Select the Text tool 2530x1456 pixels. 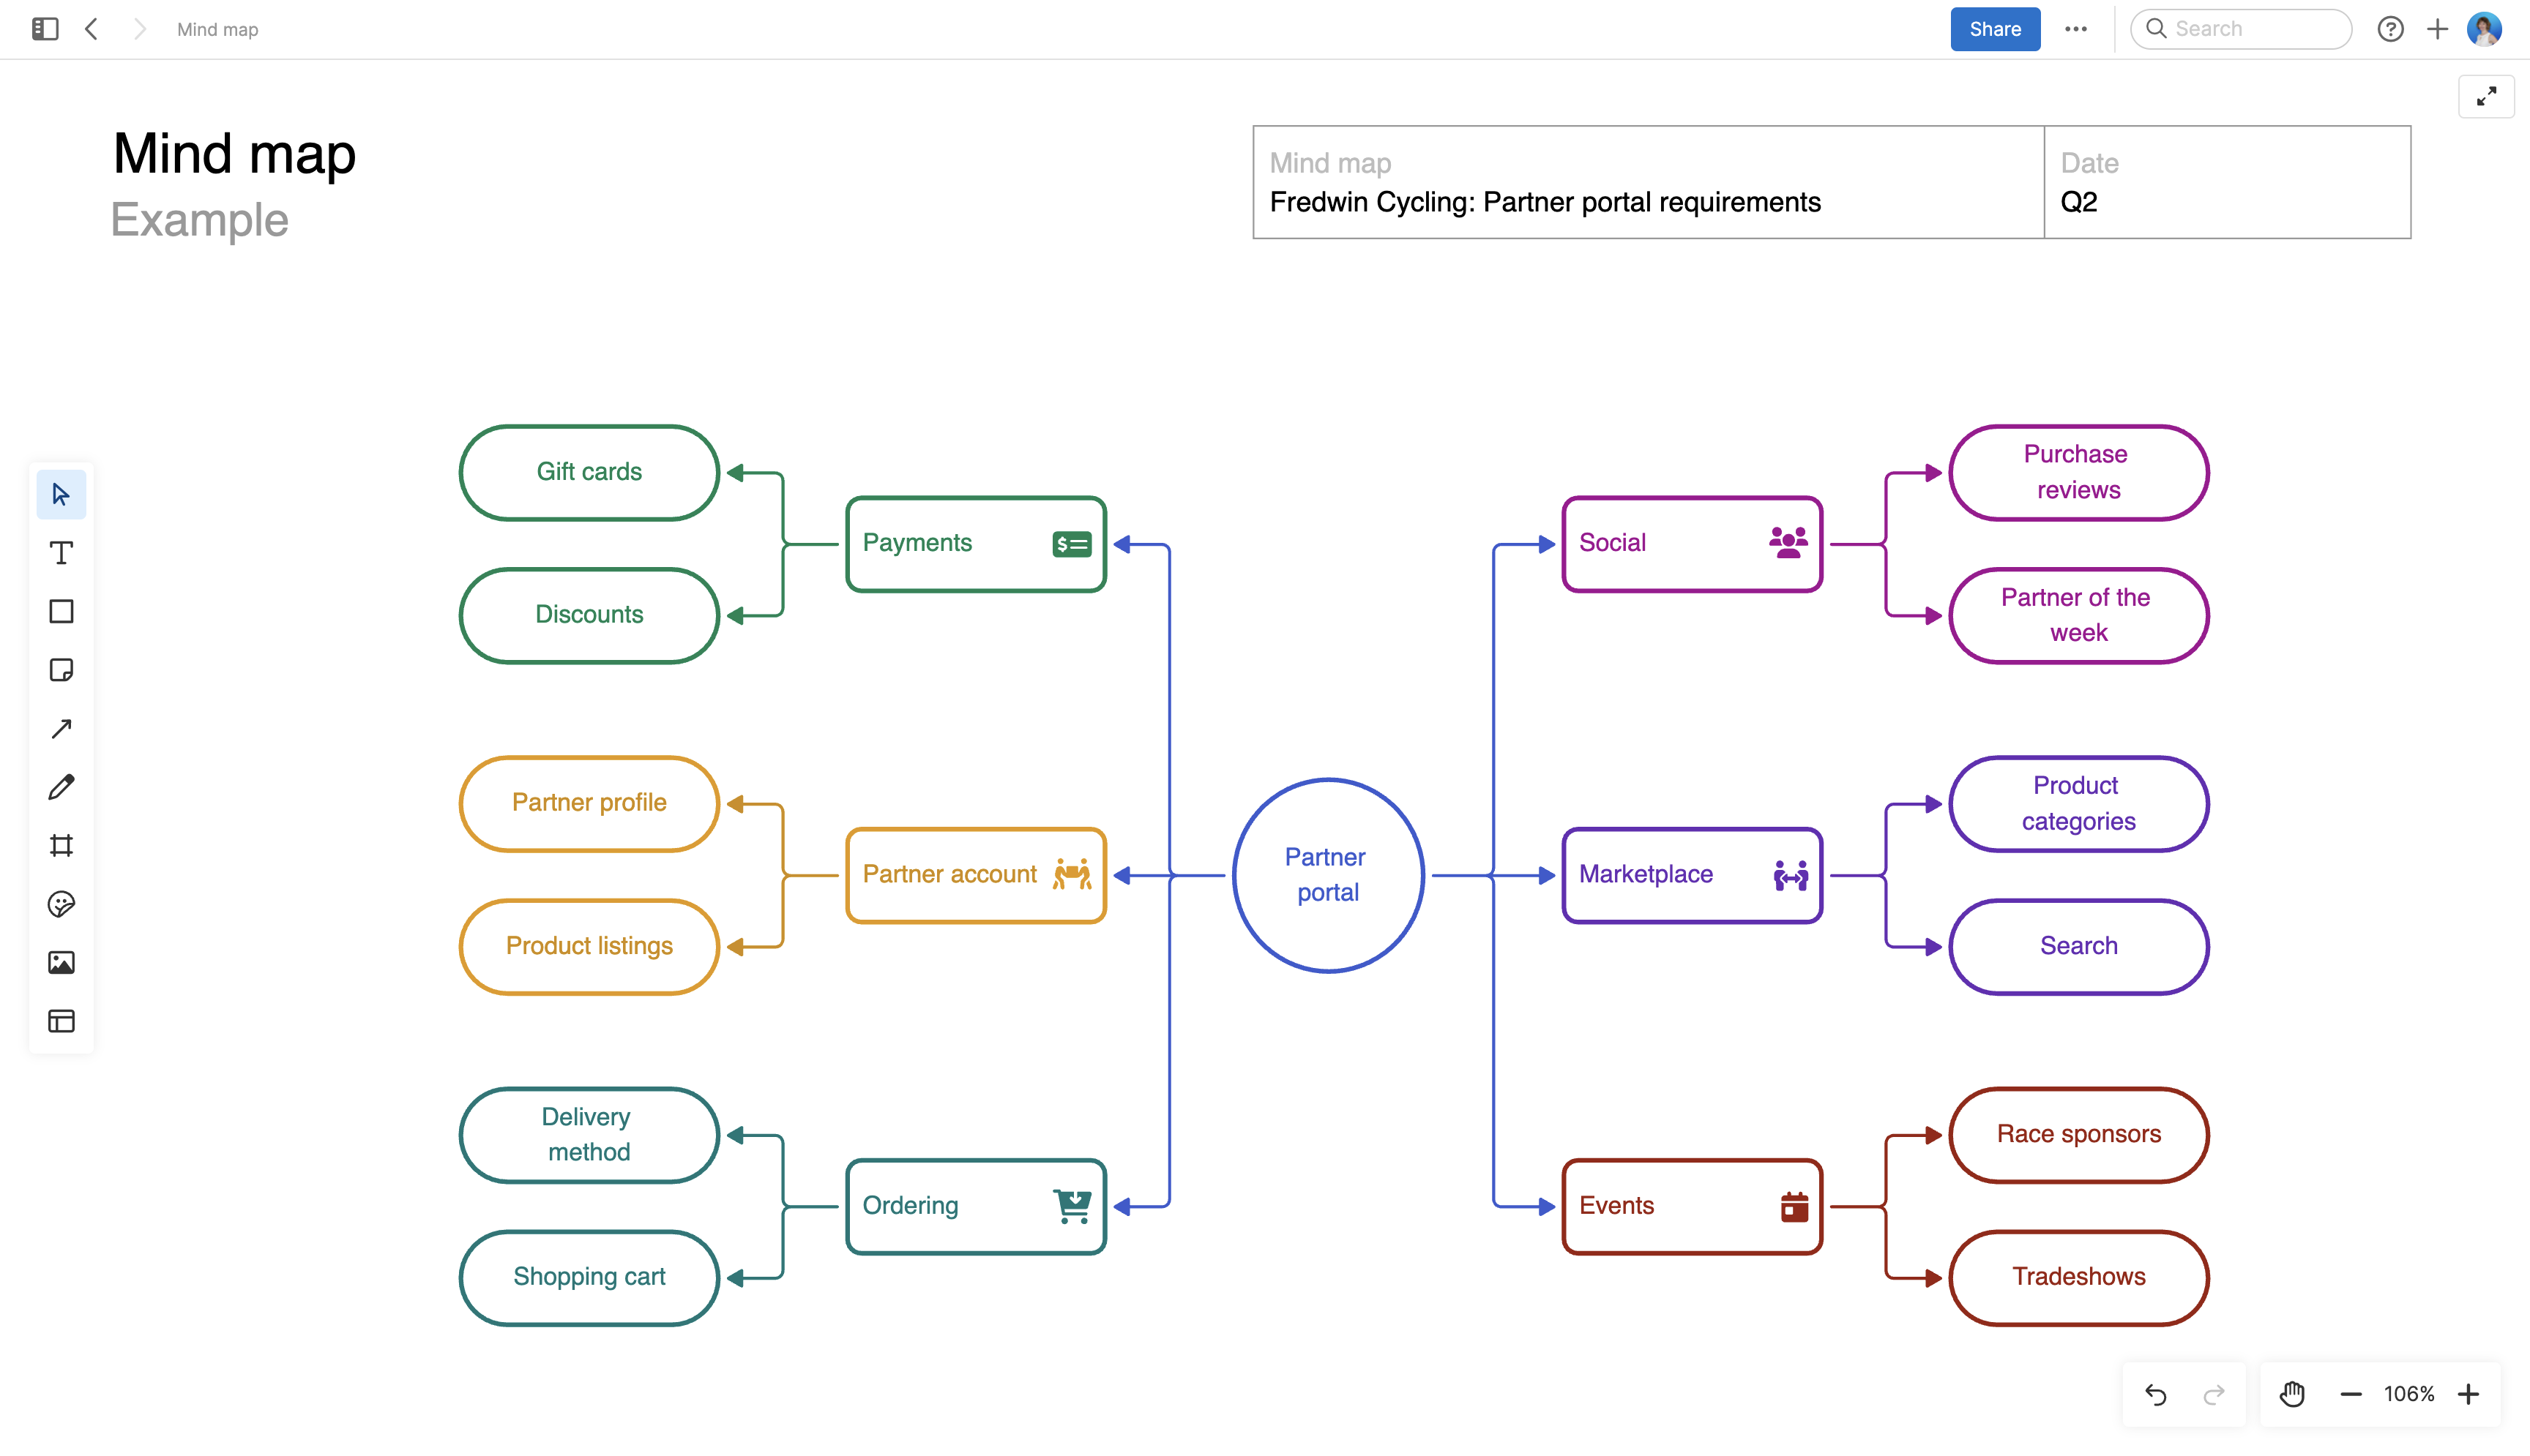(61, 551)
